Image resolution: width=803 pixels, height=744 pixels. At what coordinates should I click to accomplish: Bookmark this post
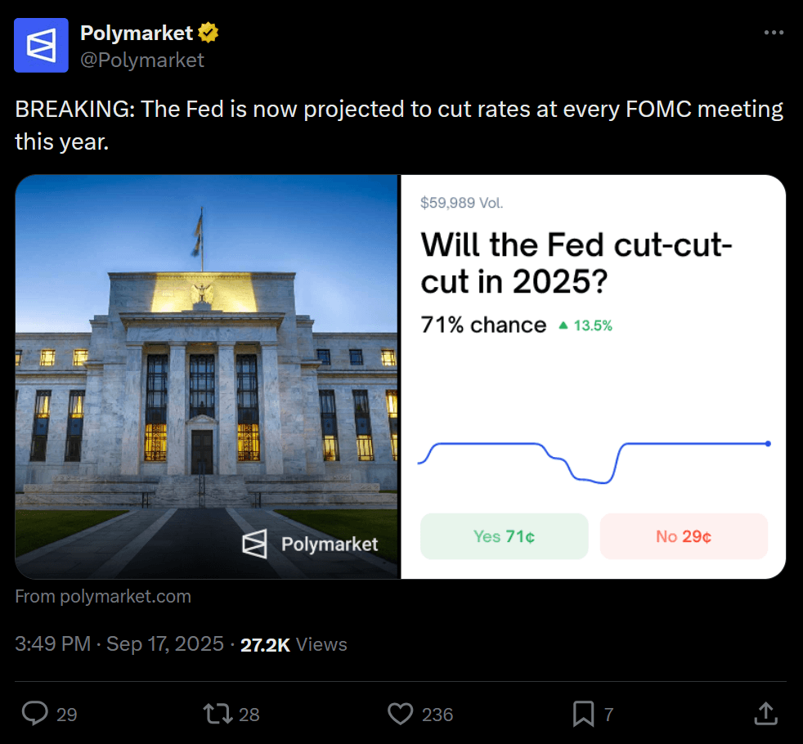pyautogui.click(x=583, y=714)
